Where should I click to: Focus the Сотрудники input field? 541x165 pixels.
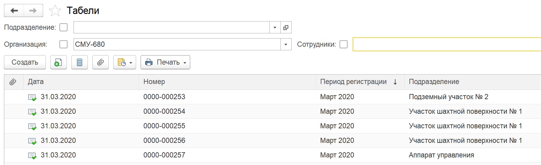(x=447, y=44)
